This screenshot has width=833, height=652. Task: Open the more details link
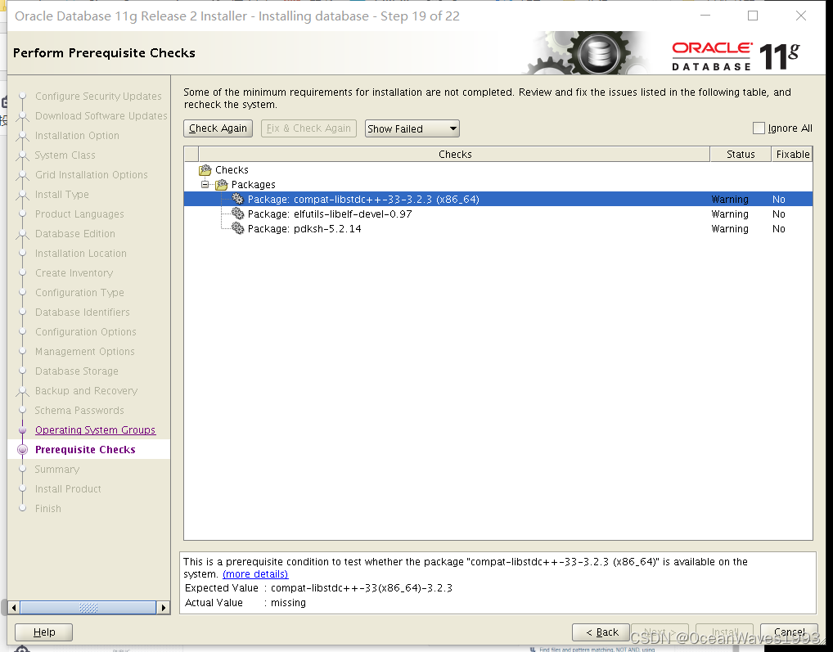pos(255,574)
